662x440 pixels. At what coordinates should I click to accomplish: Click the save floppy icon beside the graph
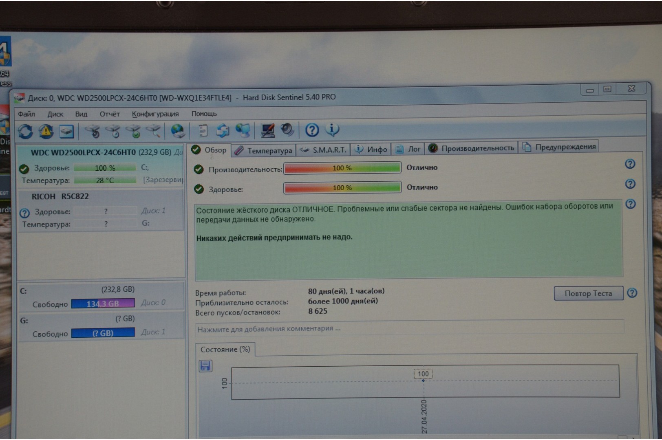click(205, 365)
